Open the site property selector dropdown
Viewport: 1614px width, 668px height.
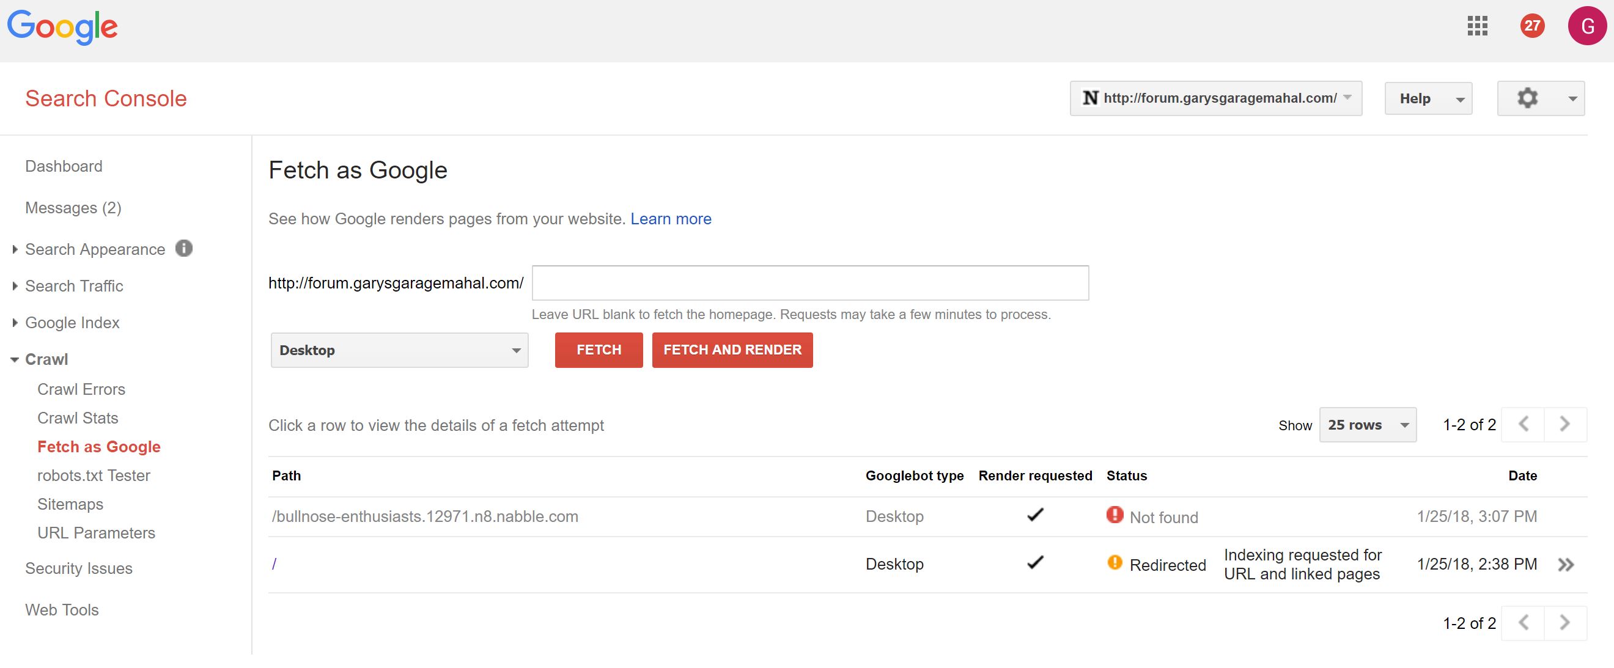(x=1215, y=98)
